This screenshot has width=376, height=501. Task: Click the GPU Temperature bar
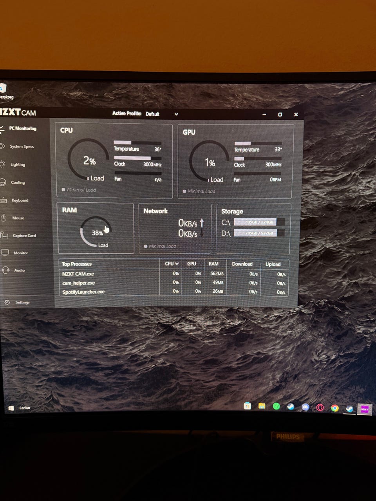(x=258, y=144)
